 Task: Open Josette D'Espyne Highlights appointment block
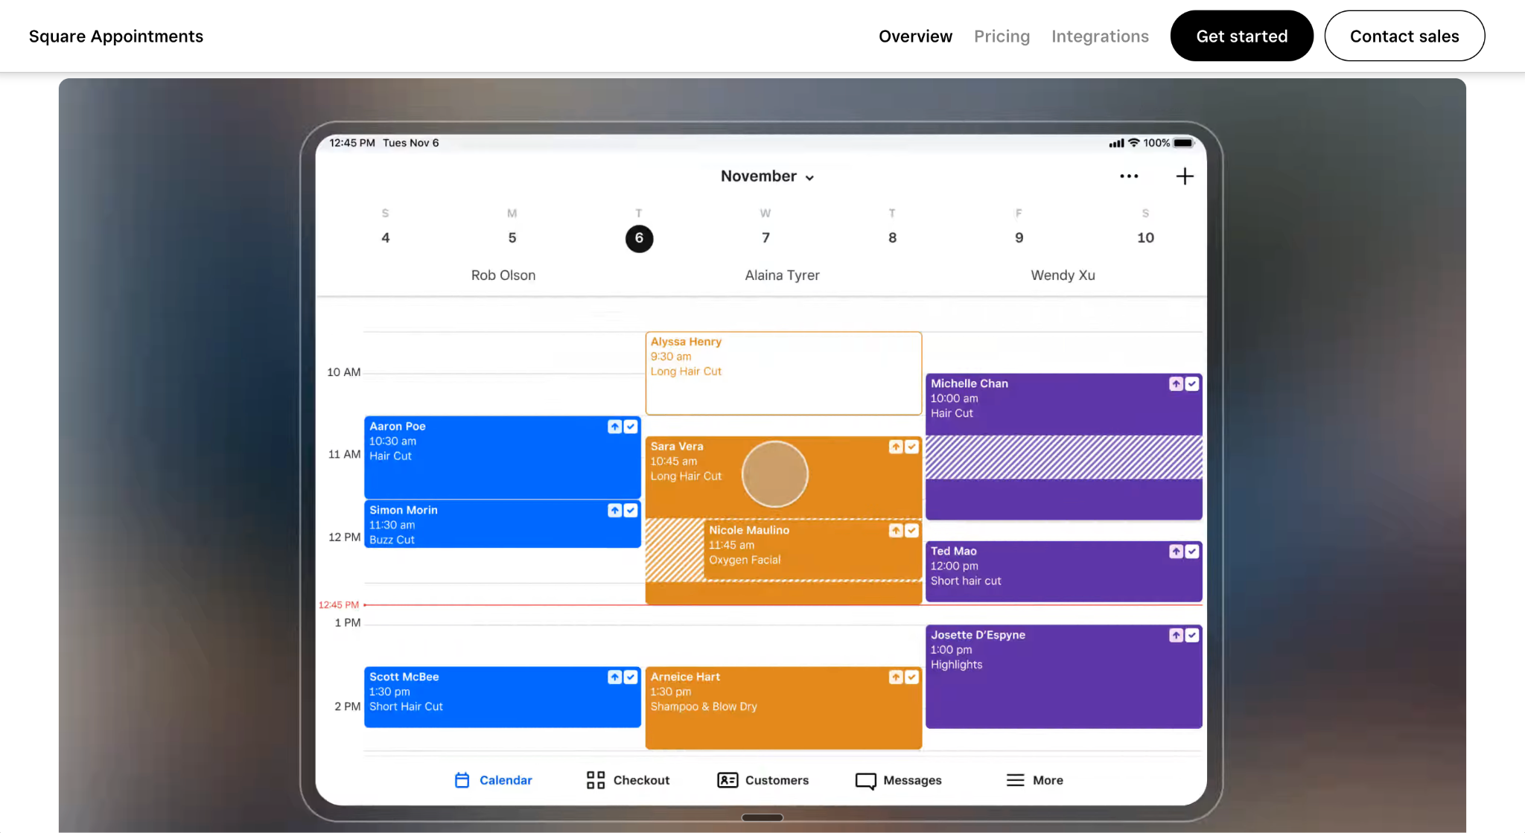[1063, 676]
